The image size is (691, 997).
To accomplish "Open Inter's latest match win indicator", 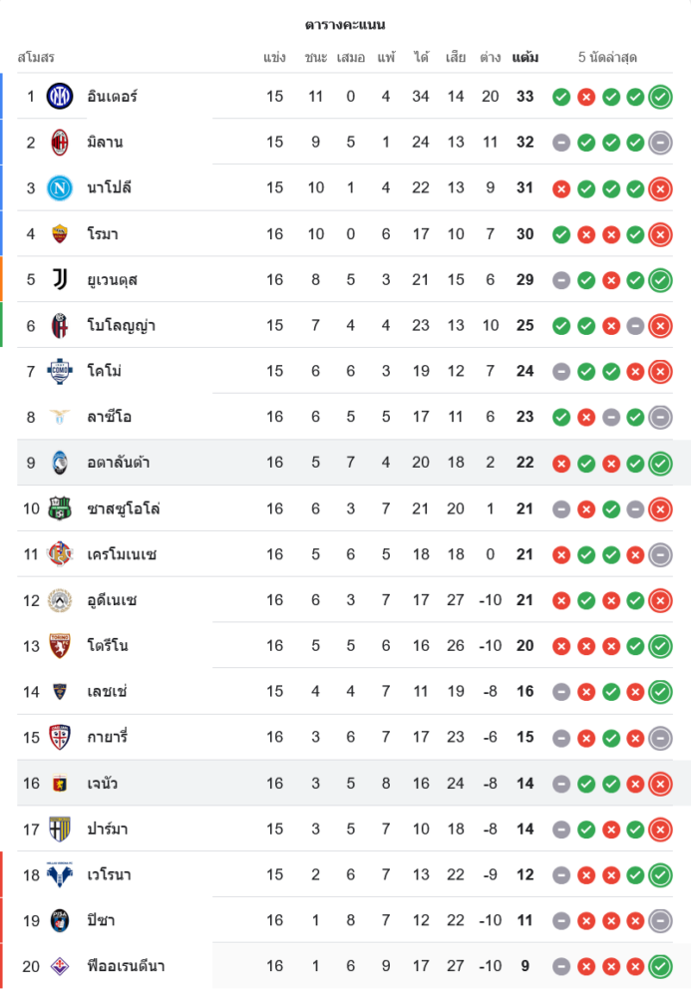I will tap(660, 97).
